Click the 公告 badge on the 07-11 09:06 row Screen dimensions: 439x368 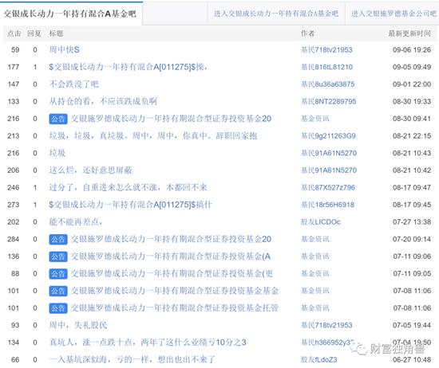click(x=58, y=256)
